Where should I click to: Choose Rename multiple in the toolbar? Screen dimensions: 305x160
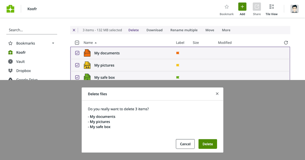[x=184, y=30]
